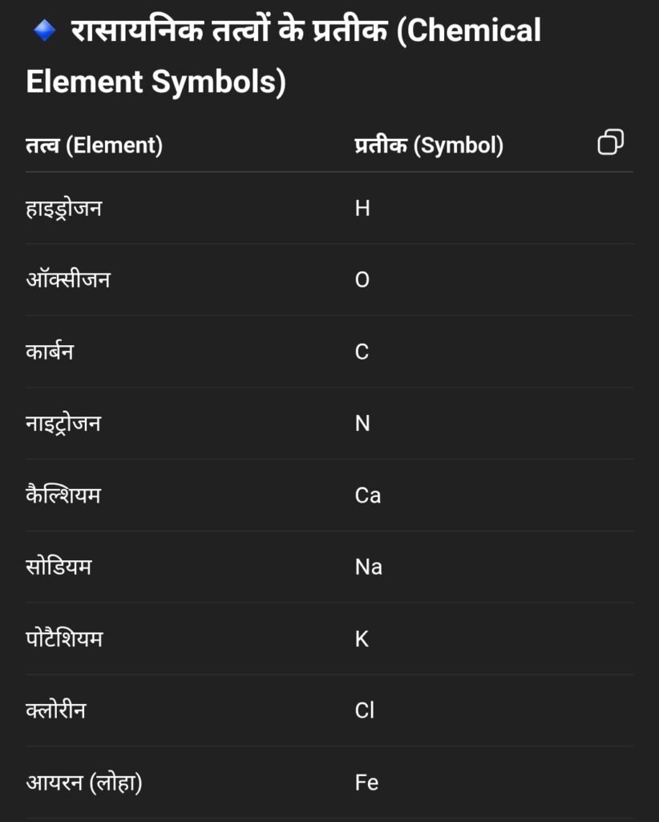Select the कार्बन element name

[x=50, y=351]
